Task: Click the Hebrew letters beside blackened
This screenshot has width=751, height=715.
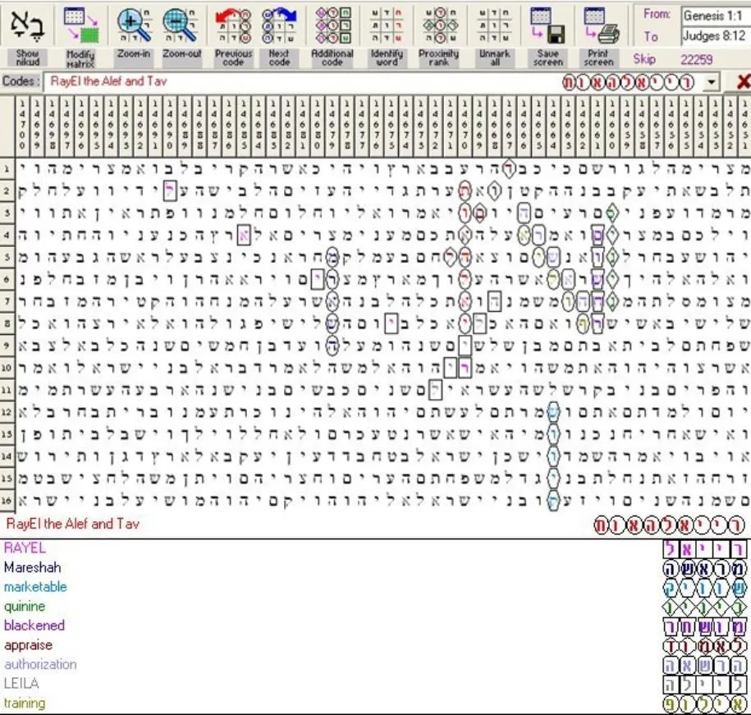Action: click(x=704, y=626)
